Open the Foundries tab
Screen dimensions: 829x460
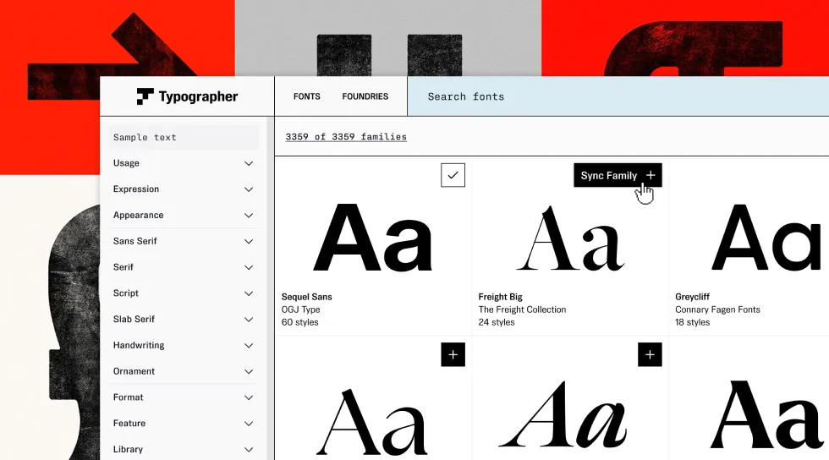pyautogui.click(x=365, y=96)
